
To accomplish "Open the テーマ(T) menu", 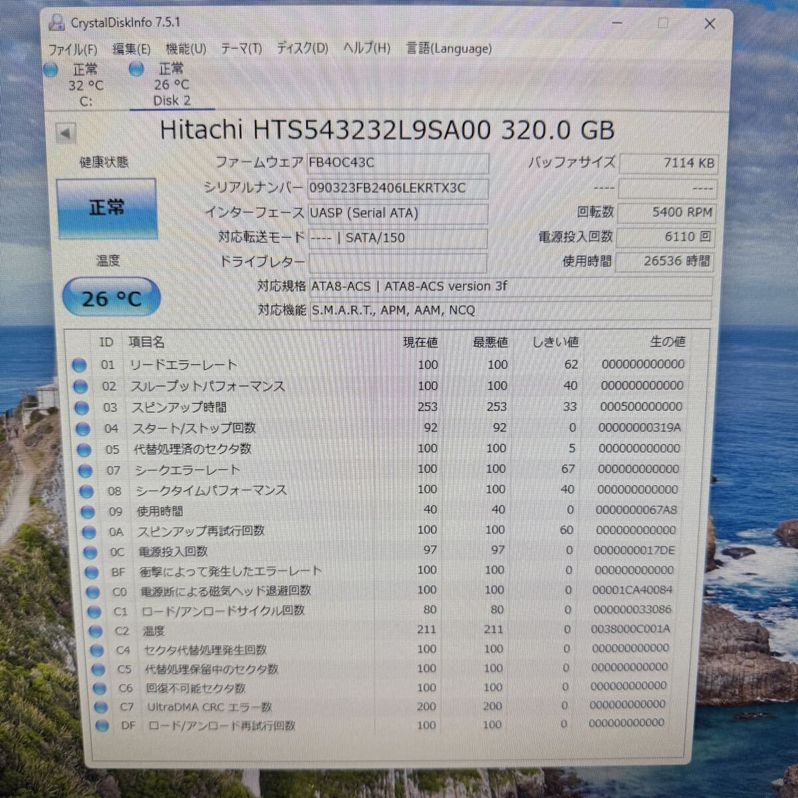I will [241, 49].
